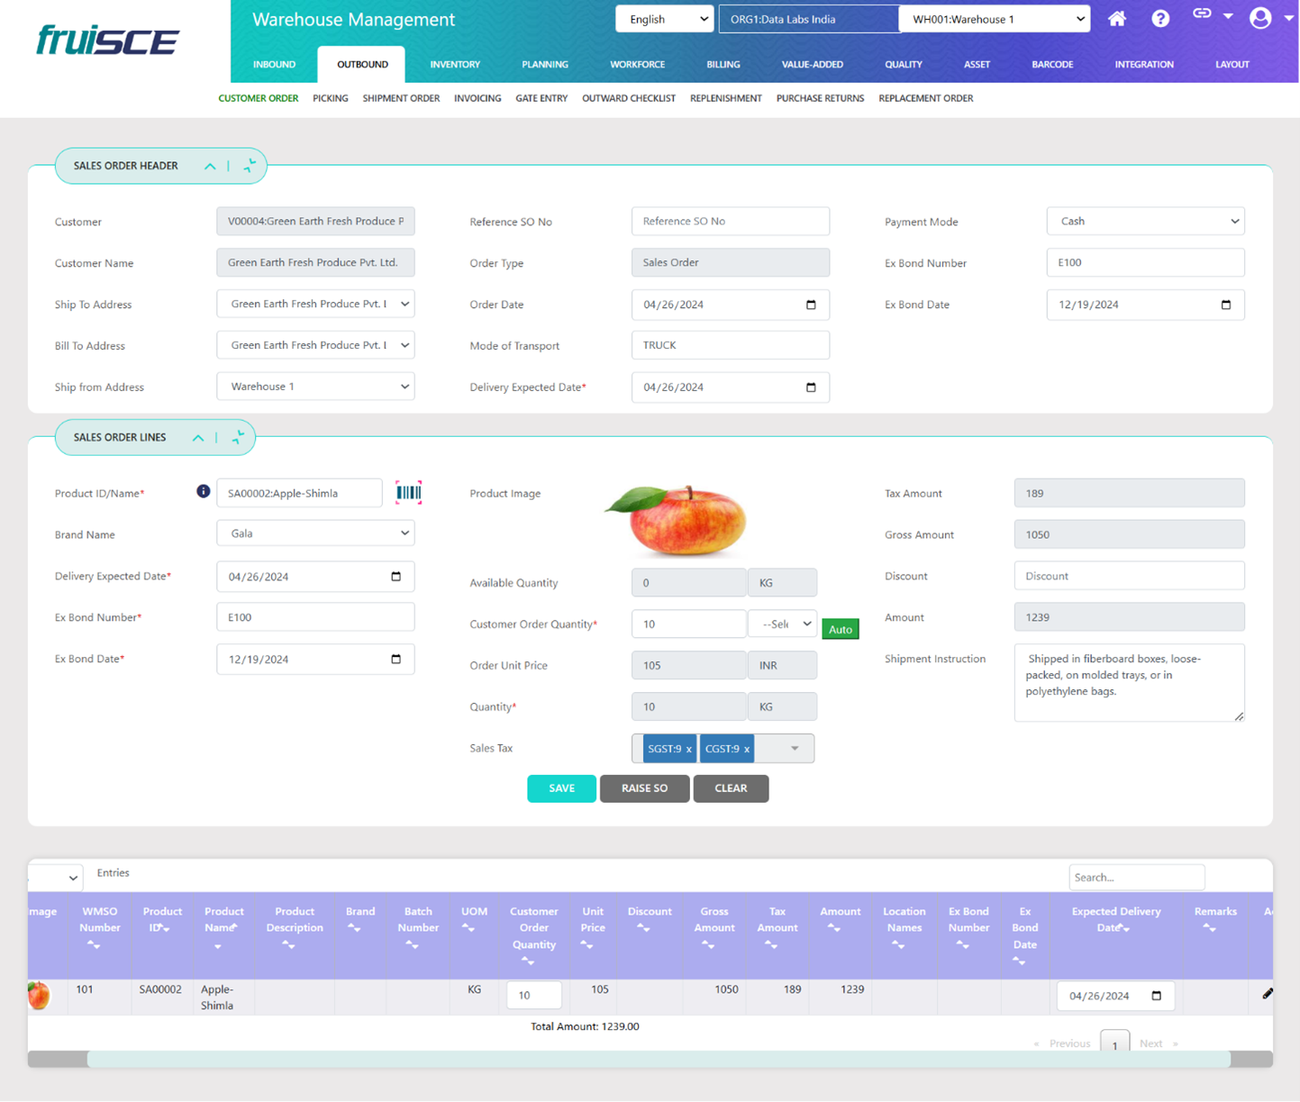The height and width of the screenshot is (1102, 1300).
Task: Click the Reference SO No input field
Action: coord(730,222)
